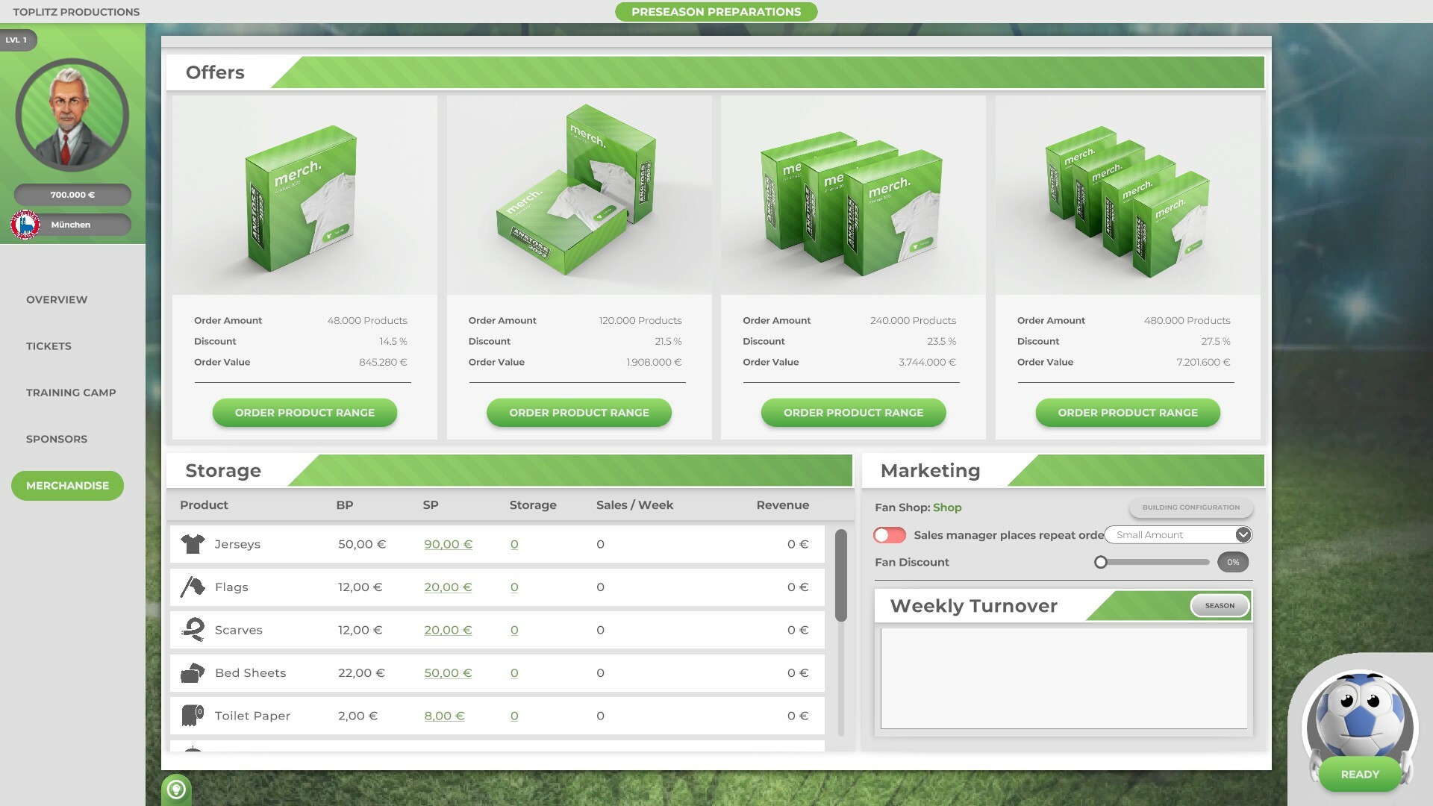Screen dimensions: 1433x806
Task: Open the Sponsors menu page
Action: coord(57,439)
